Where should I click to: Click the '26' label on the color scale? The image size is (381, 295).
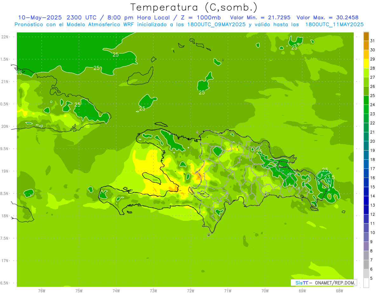tap(373, 86)
